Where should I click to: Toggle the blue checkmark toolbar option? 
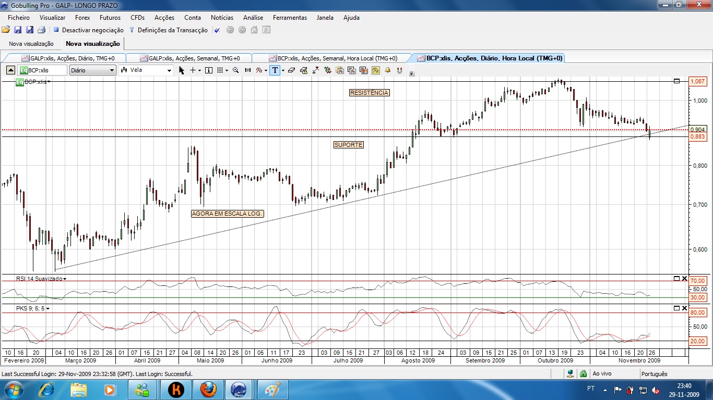(217, 30)
